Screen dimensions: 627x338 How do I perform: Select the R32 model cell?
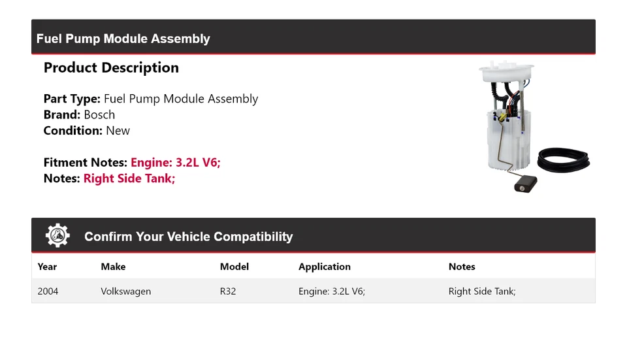(x=228, y=292)
